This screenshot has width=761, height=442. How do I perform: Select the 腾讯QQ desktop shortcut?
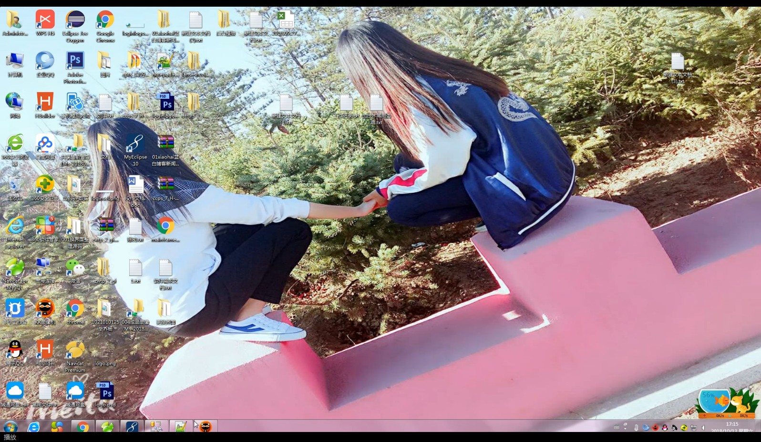click(x=15, y=353)
